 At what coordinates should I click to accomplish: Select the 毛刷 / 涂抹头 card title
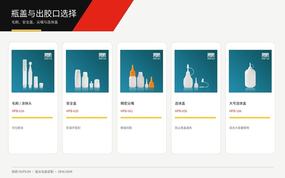click(22, 103)
